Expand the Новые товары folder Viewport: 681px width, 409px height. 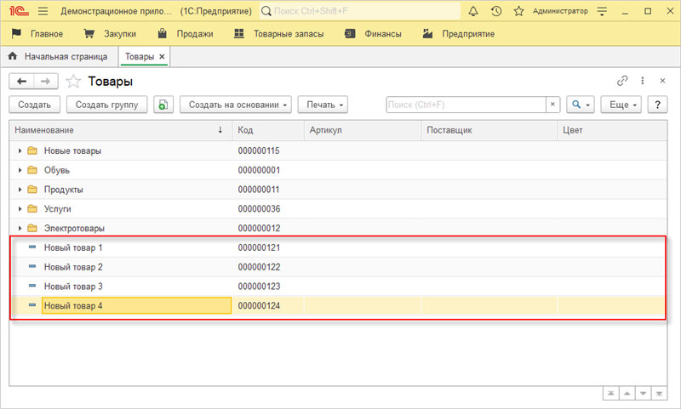coord(20,151)
